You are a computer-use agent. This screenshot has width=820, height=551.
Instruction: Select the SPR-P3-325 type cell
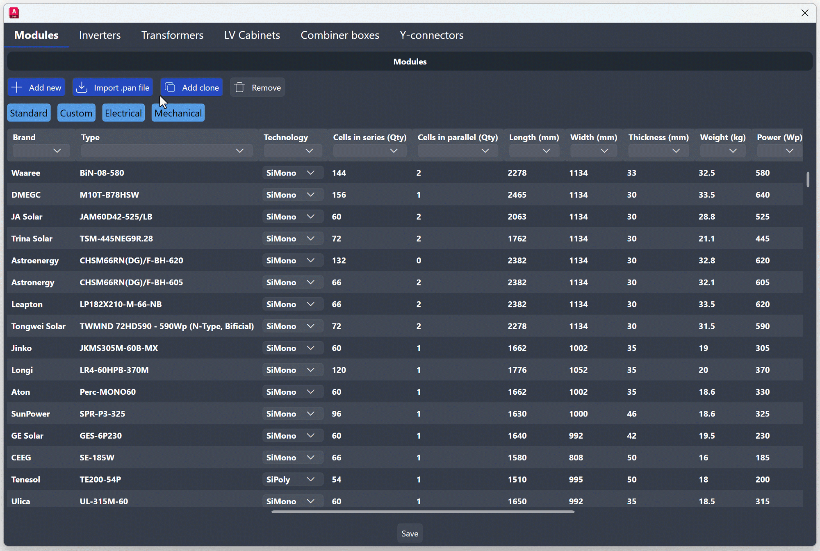tap(102, 414)
